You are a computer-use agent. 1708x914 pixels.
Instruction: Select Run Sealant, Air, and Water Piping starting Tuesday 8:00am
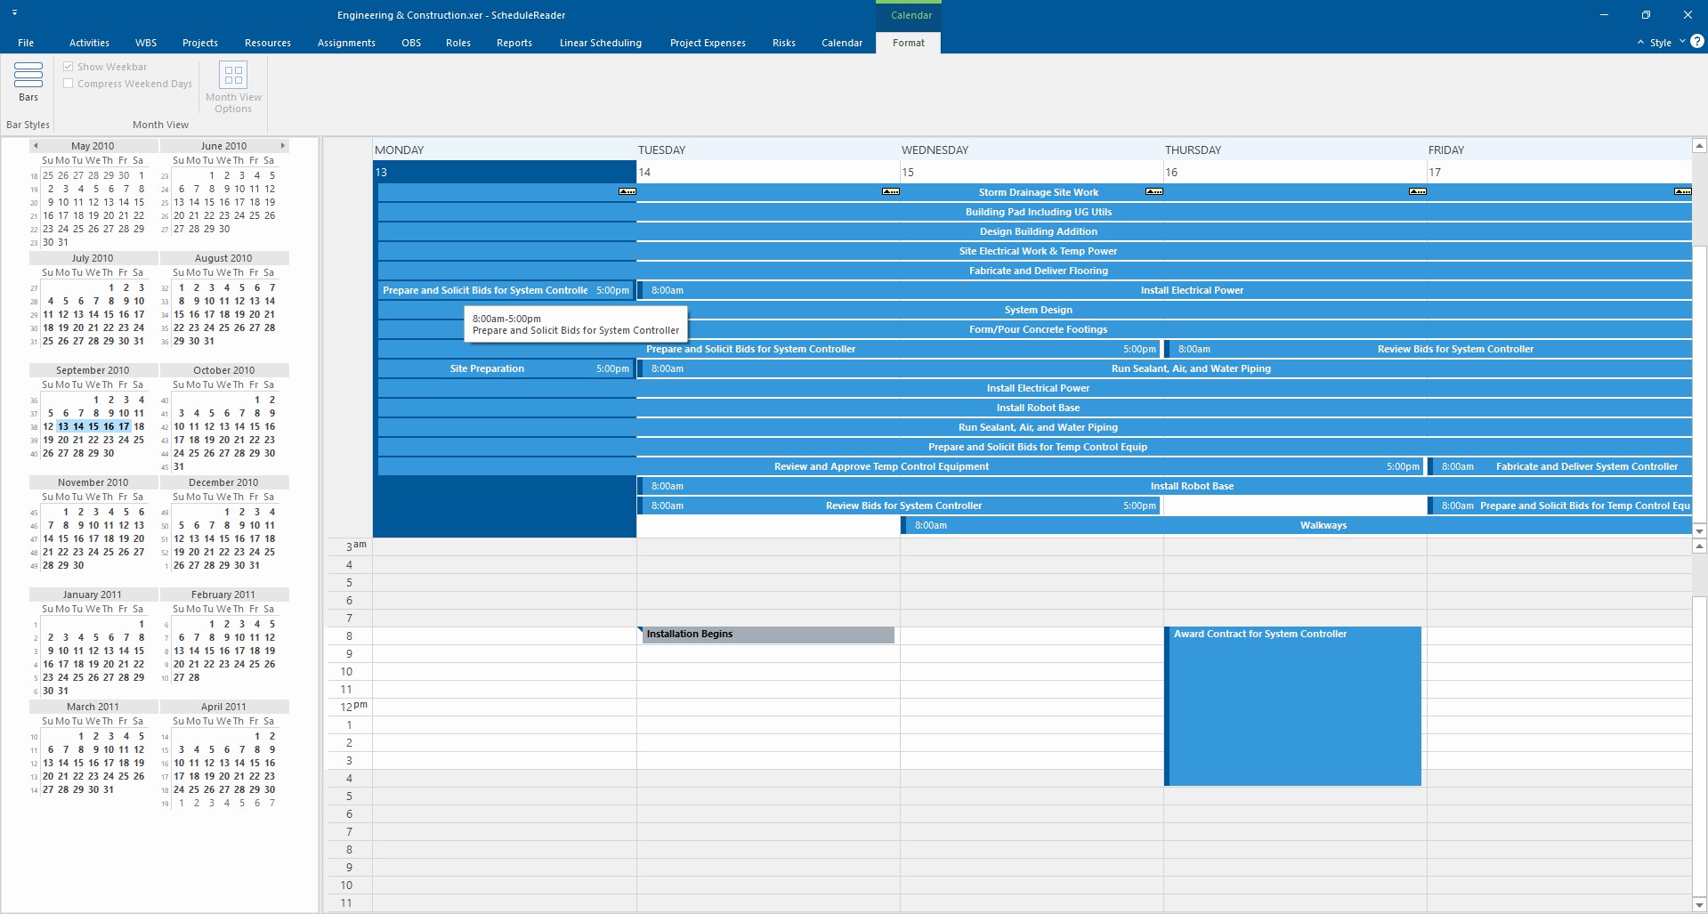point(1165,368)
